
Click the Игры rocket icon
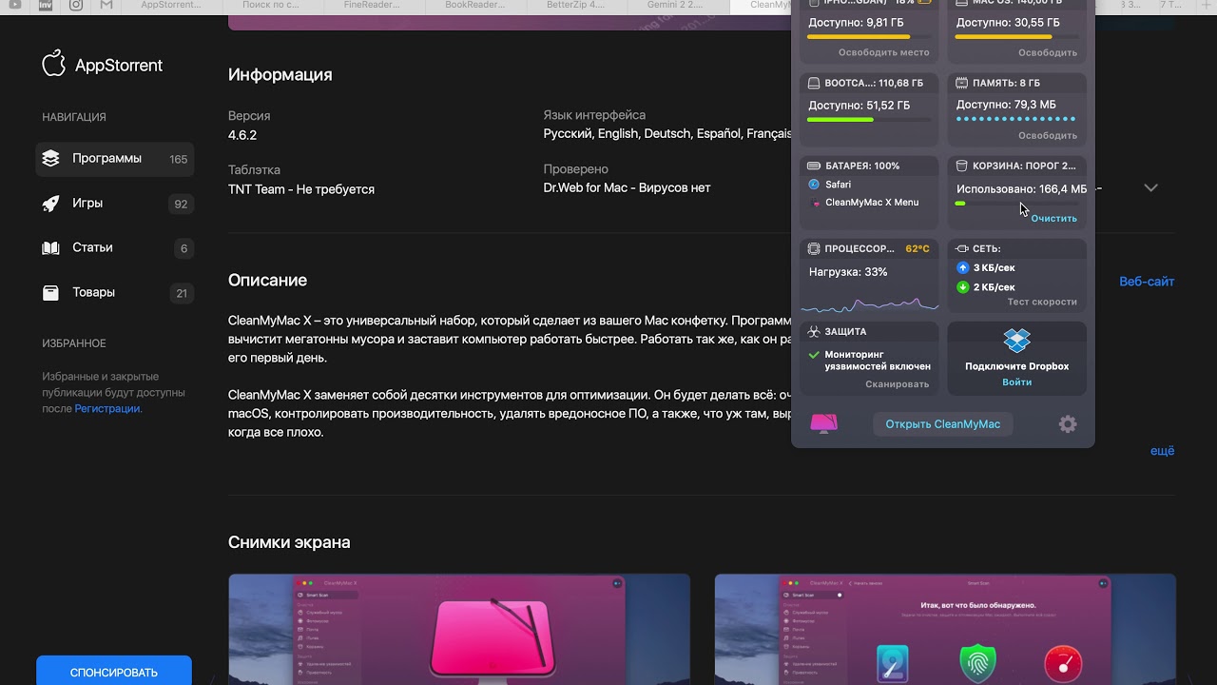pos(51,204)
